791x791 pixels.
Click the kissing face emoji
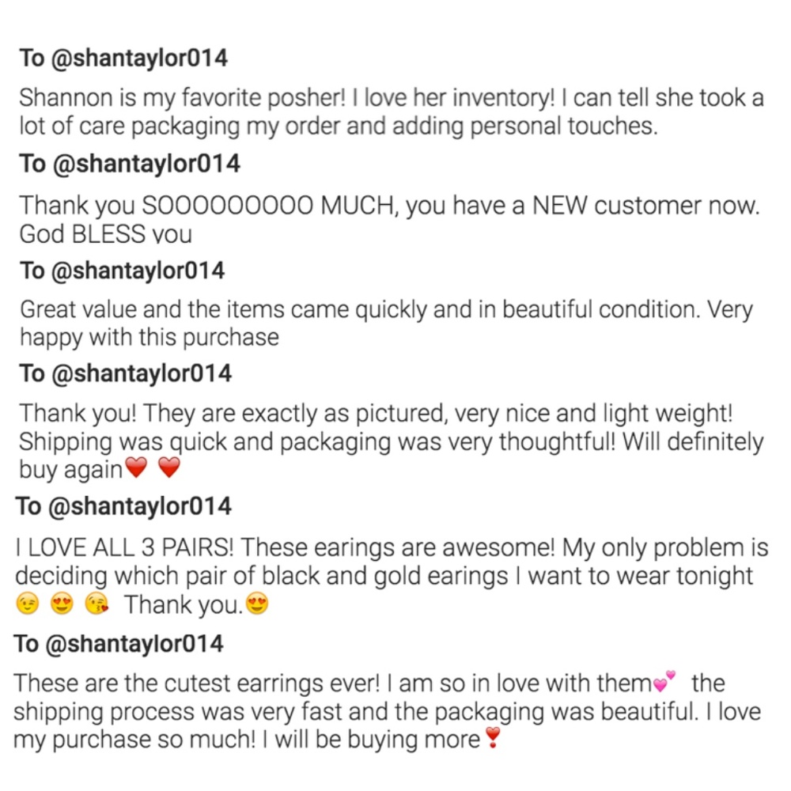(96, 605)
